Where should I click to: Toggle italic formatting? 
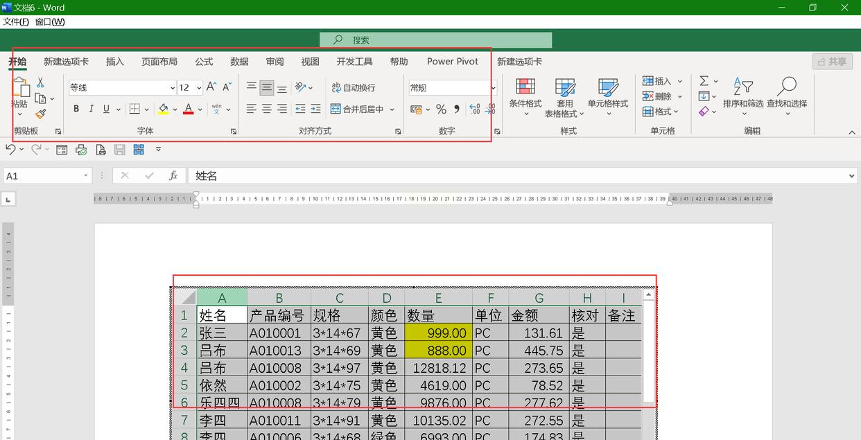click(x=91, y=109)
